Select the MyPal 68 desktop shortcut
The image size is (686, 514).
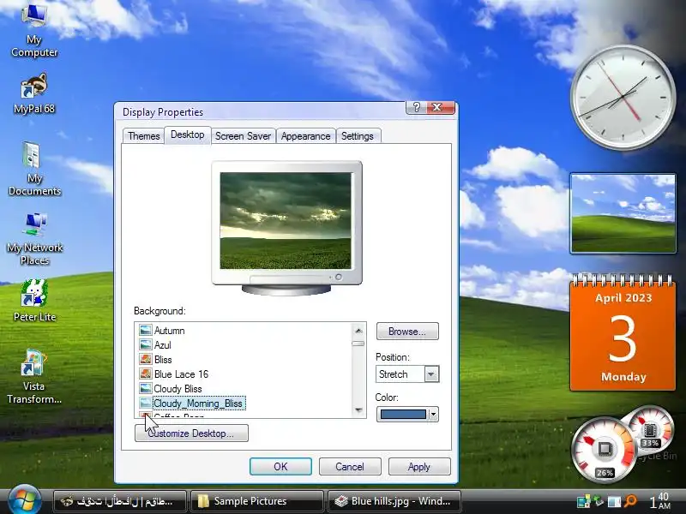click(34, 93)
